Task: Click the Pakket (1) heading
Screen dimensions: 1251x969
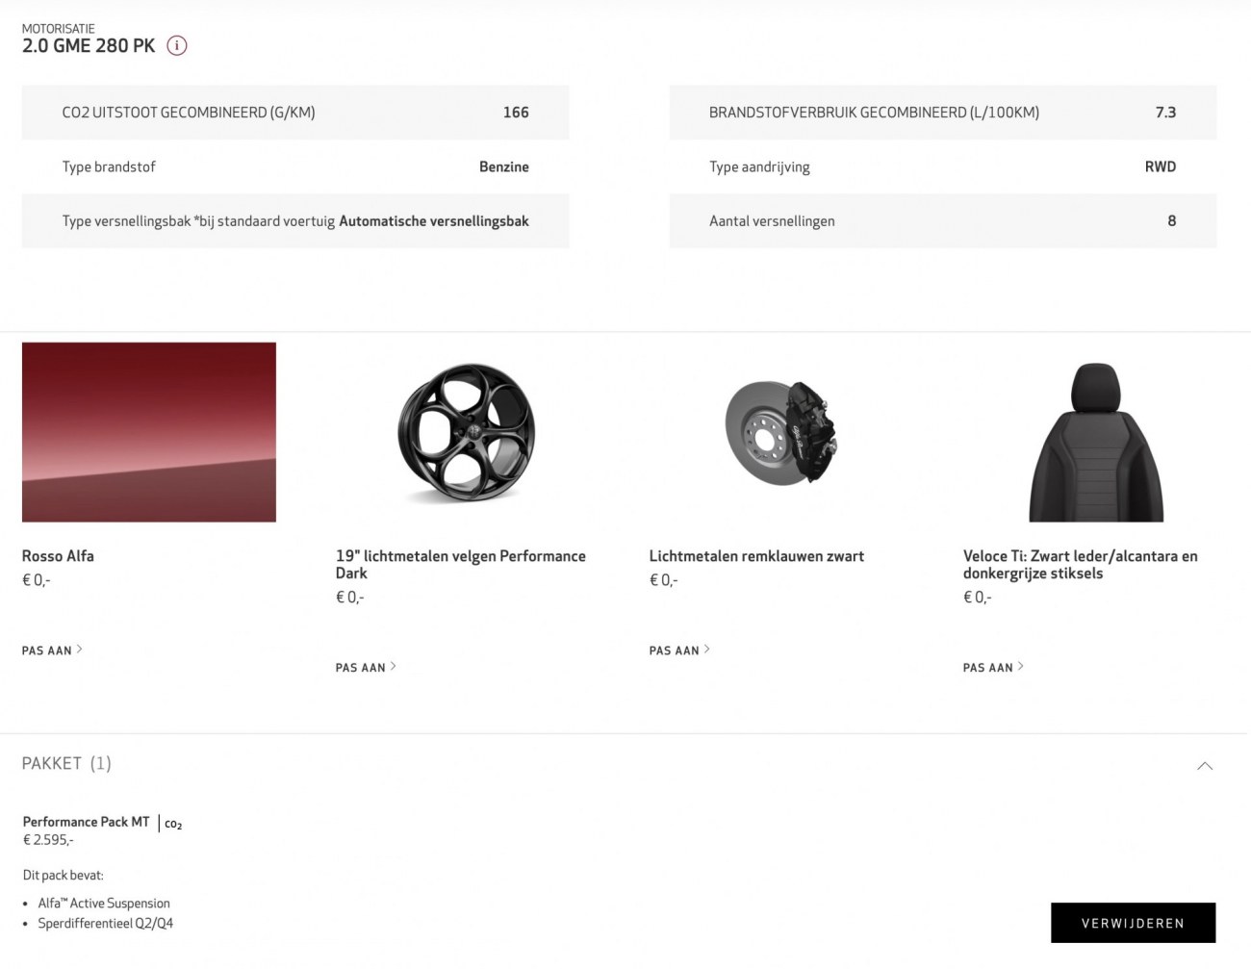Action: (66, 763)
